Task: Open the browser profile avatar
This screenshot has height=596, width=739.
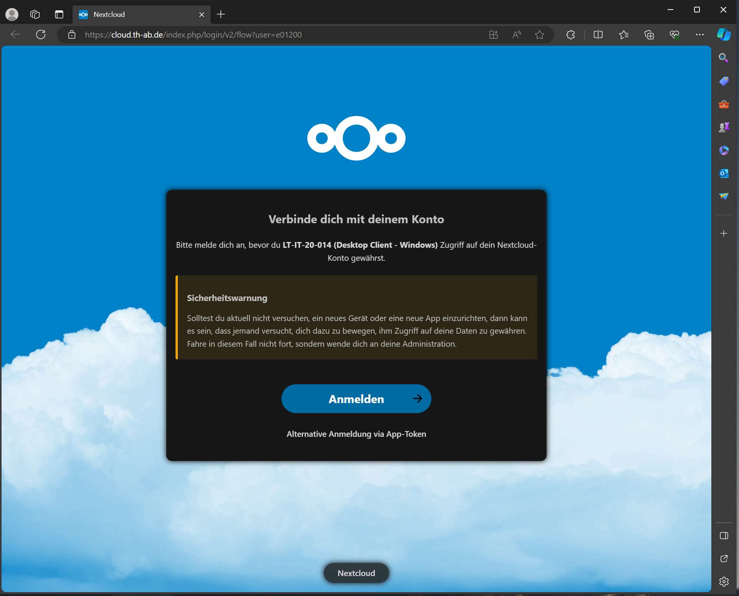Action: [12, 14]
